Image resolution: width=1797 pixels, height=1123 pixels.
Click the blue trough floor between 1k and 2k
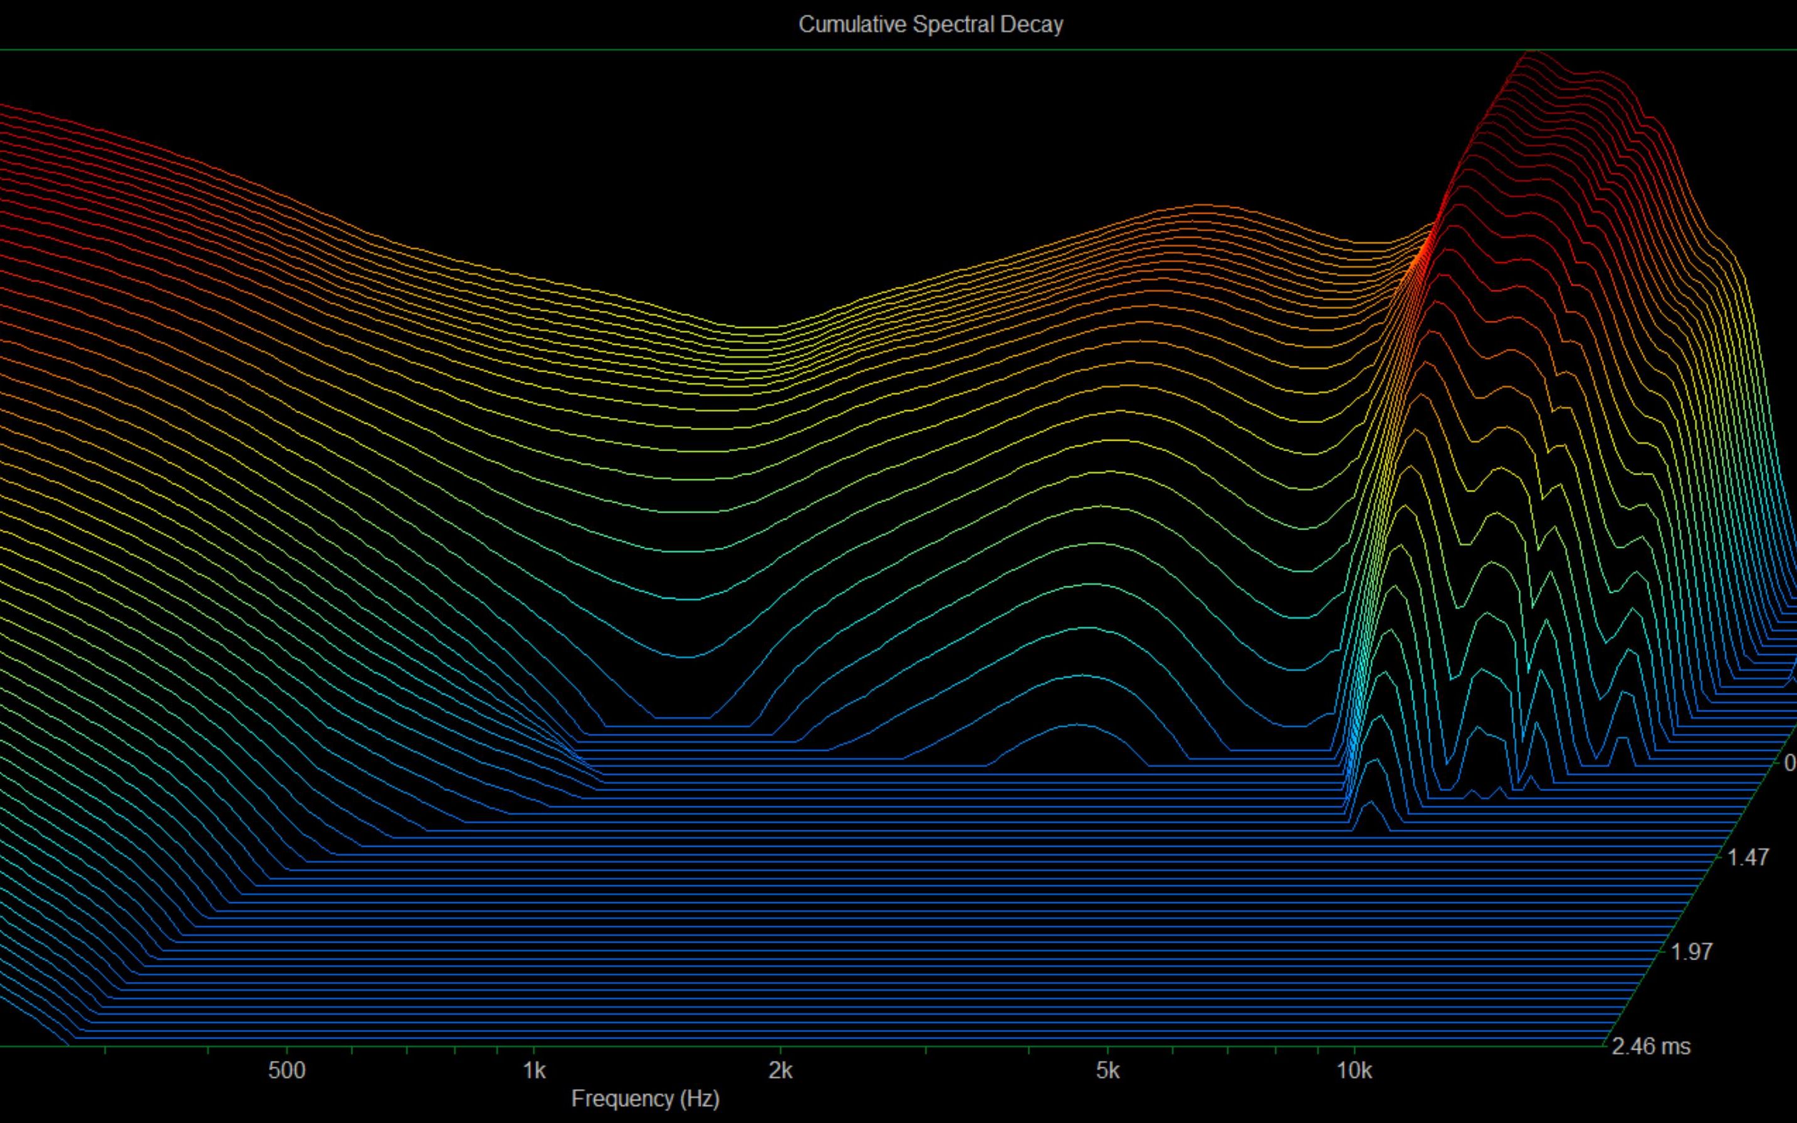coord(683,718)
